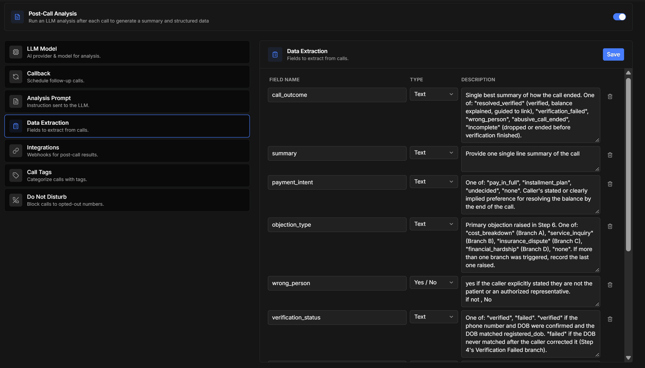The image size is (645, 368).
Task: Click the Do Not Disturb phone-off icon
Action: point(16,200)
